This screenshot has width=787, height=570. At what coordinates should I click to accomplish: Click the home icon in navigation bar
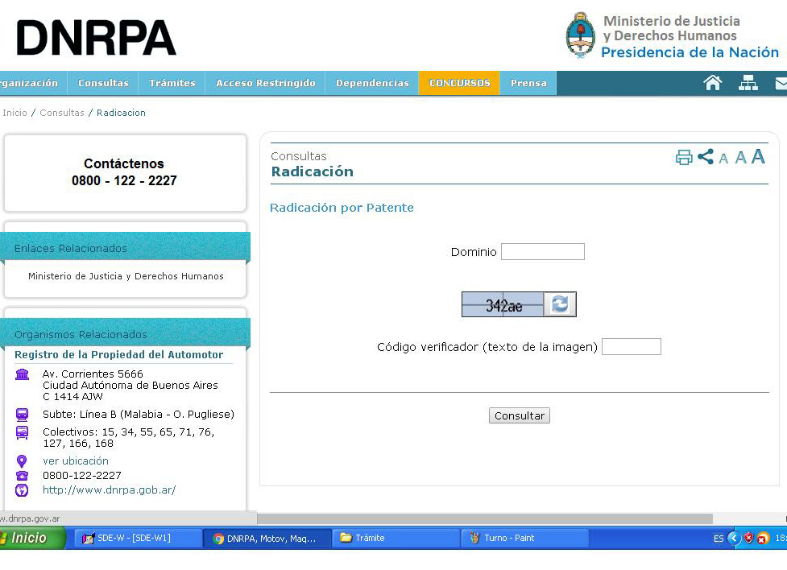pyautogui.click(x=712, y=83)
